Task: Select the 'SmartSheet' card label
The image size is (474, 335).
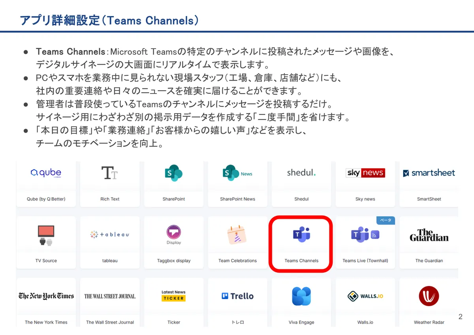Action: point(429,199)
